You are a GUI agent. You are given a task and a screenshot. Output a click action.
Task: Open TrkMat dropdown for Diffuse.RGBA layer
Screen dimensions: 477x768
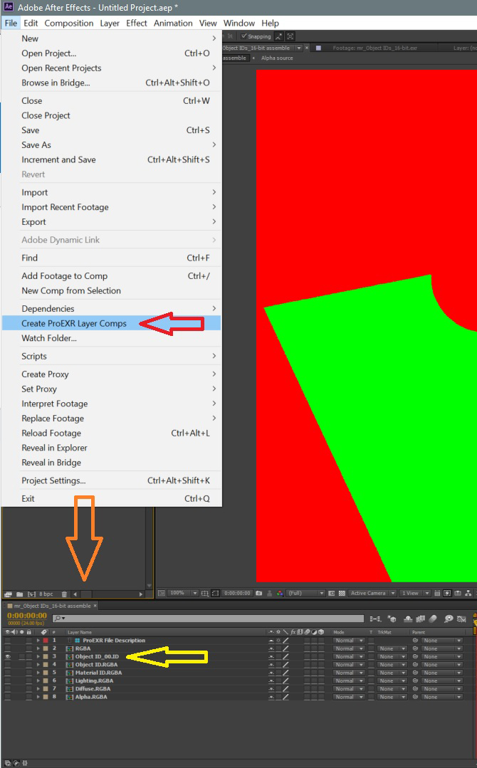click(x=392, y=689)
